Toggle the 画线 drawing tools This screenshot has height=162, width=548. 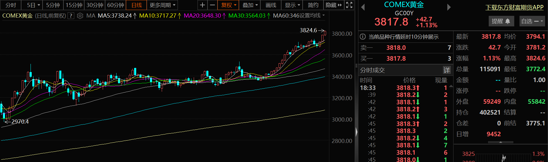271,5
